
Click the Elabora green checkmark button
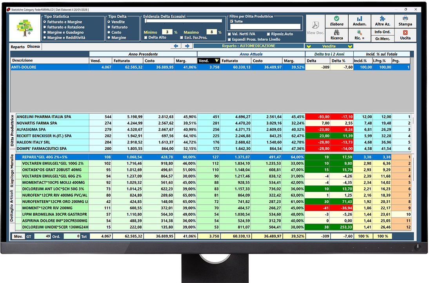click(x=336, y=21)
